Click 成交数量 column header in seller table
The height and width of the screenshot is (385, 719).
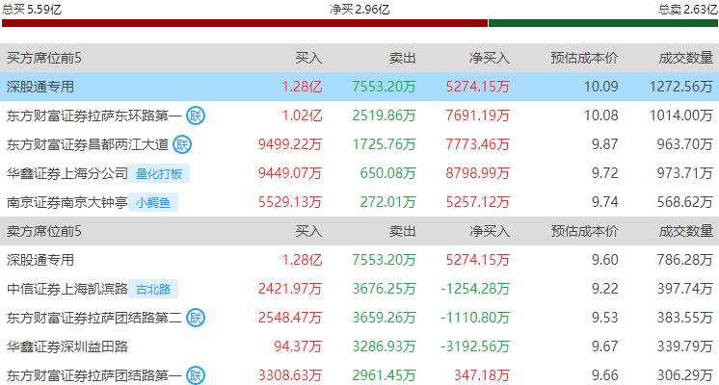click(x=685, y=231)
